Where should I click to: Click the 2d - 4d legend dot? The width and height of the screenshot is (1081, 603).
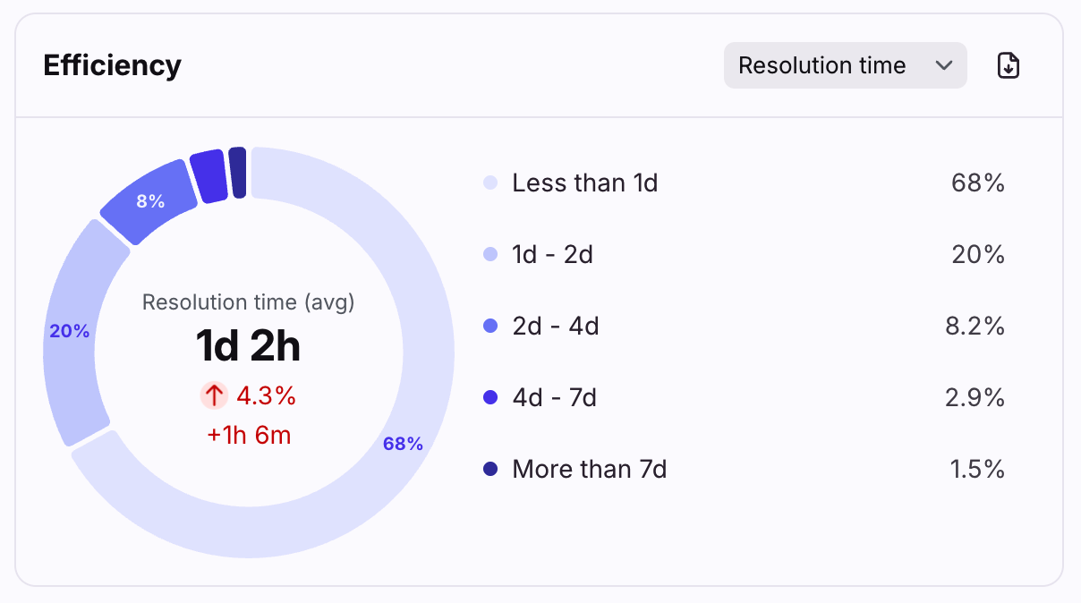(x=490, y=327)
